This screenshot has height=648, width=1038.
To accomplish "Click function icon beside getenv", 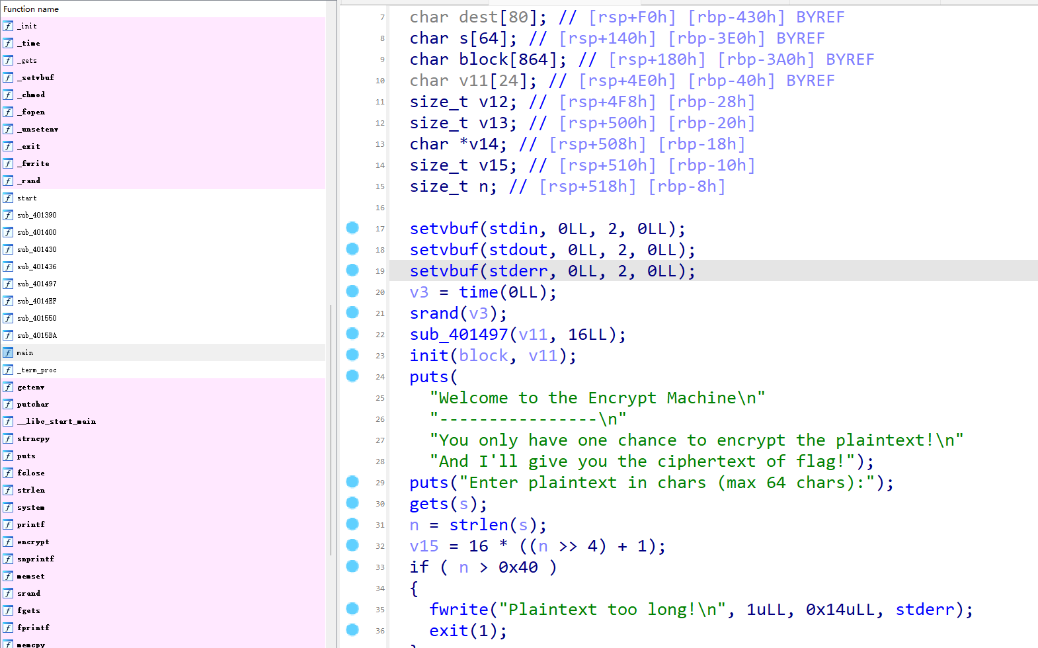I will coord(8,387).
